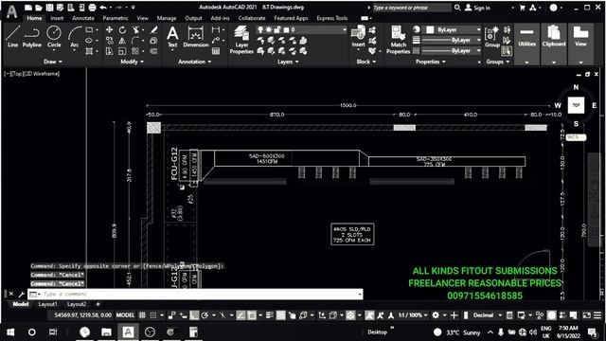Toggle polar tracking in status bar

pyautogui.click(x=205, y=315)
